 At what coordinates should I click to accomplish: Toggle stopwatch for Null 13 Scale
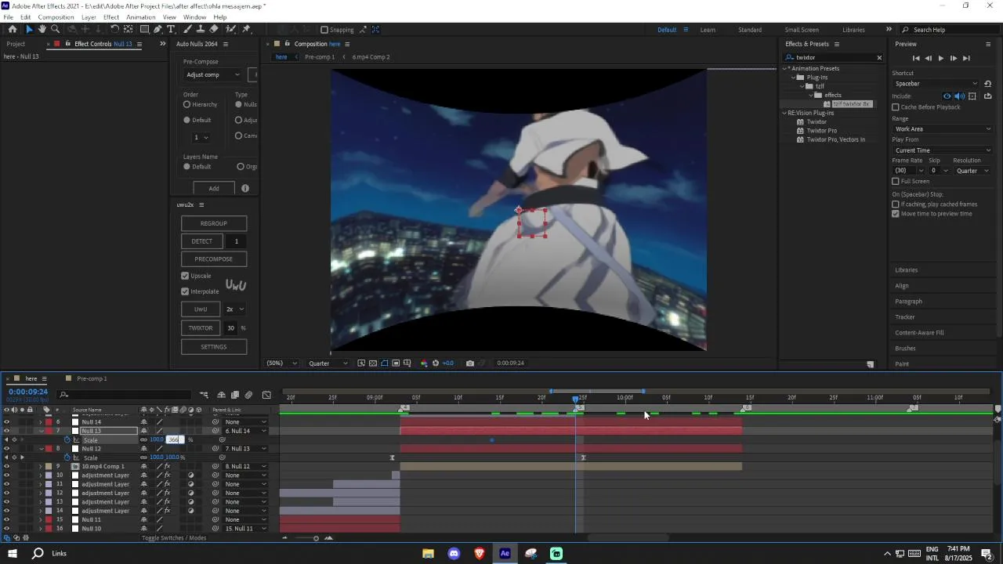tap(67, 439)
